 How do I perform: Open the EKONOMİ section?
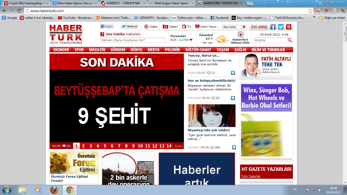(x=61, y=50)
